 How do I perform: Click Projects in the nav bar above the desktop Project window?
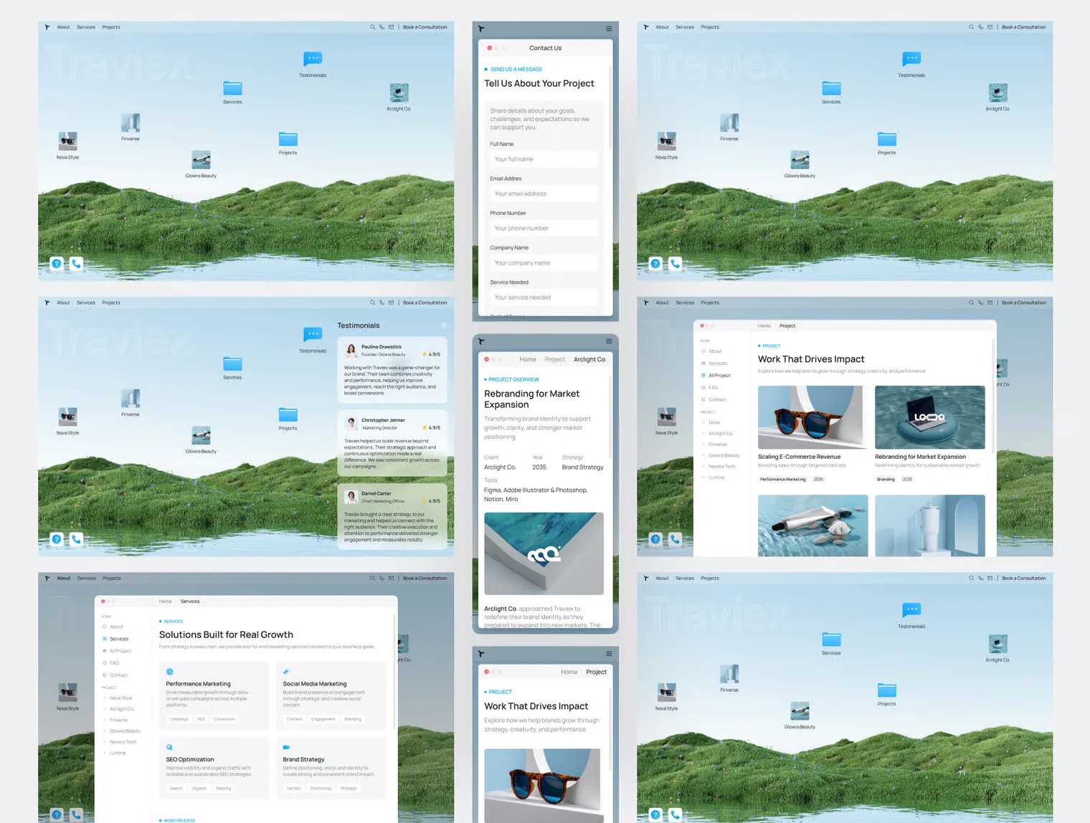(710, 303)
